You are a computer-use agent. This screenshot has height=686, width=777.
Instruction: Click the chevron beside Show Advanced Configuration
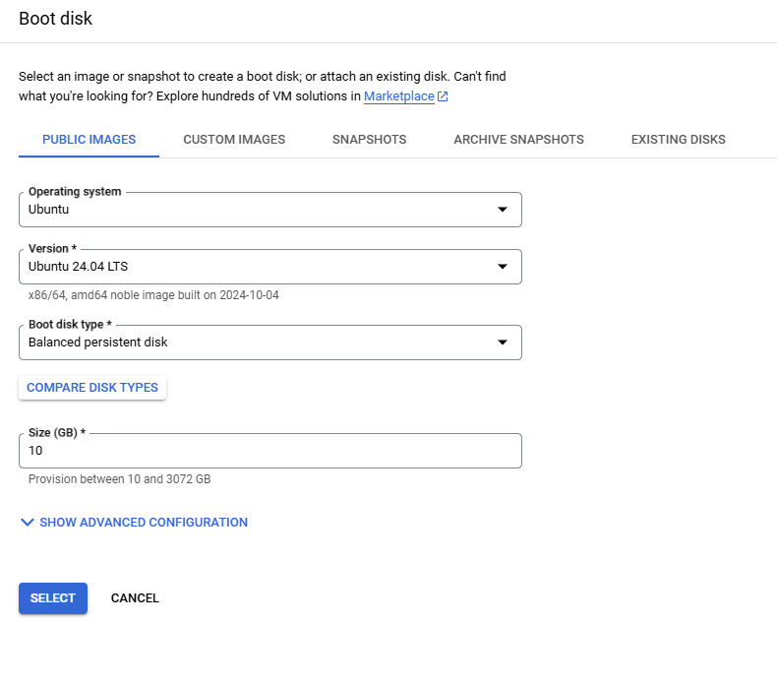(x=27, y=523)
